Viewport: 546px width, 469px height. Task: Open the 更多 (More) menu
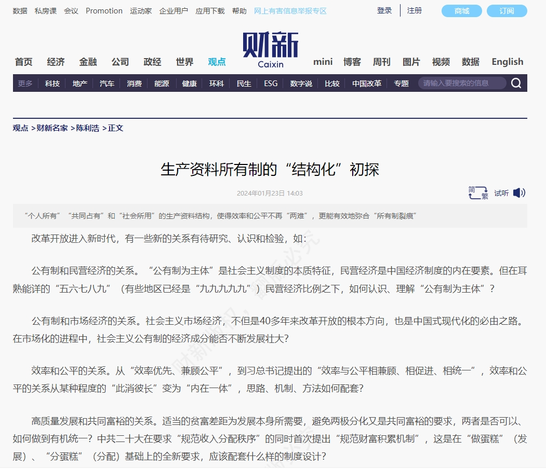[24, 83]
